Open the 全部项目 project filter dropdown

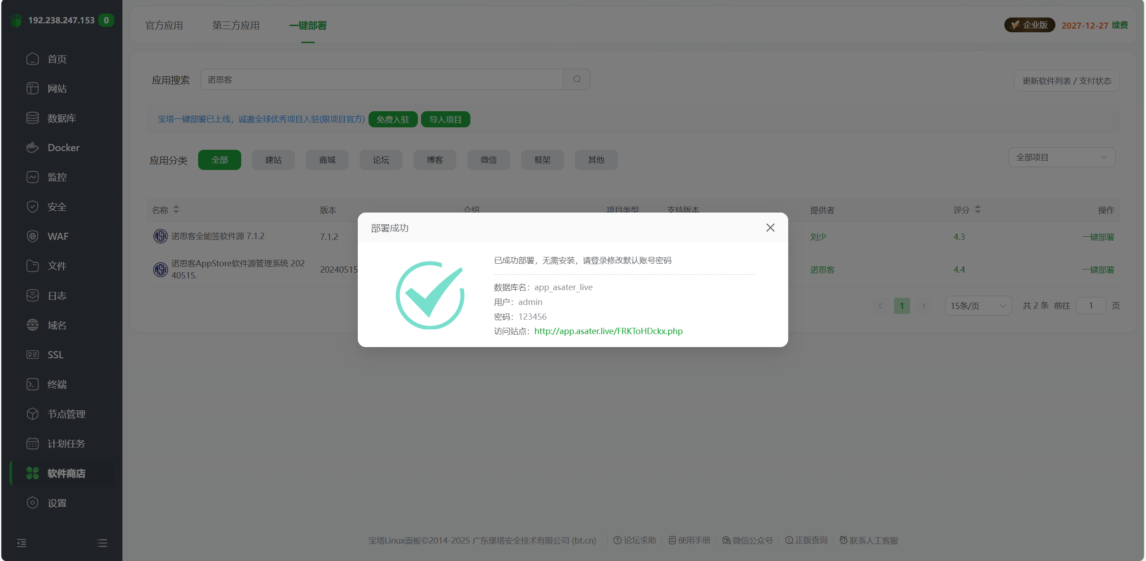[1062, 157]
